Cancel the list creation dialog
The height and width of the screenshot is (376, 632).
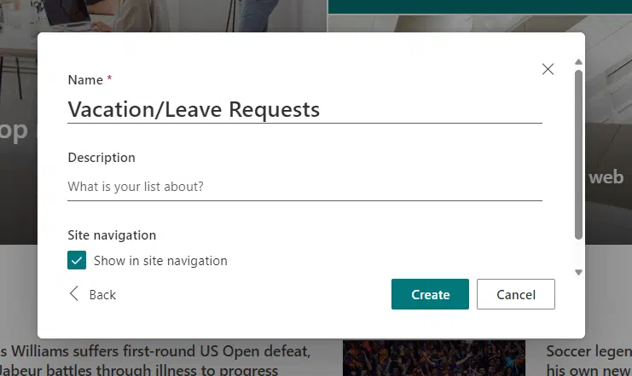tap(515, 294)
